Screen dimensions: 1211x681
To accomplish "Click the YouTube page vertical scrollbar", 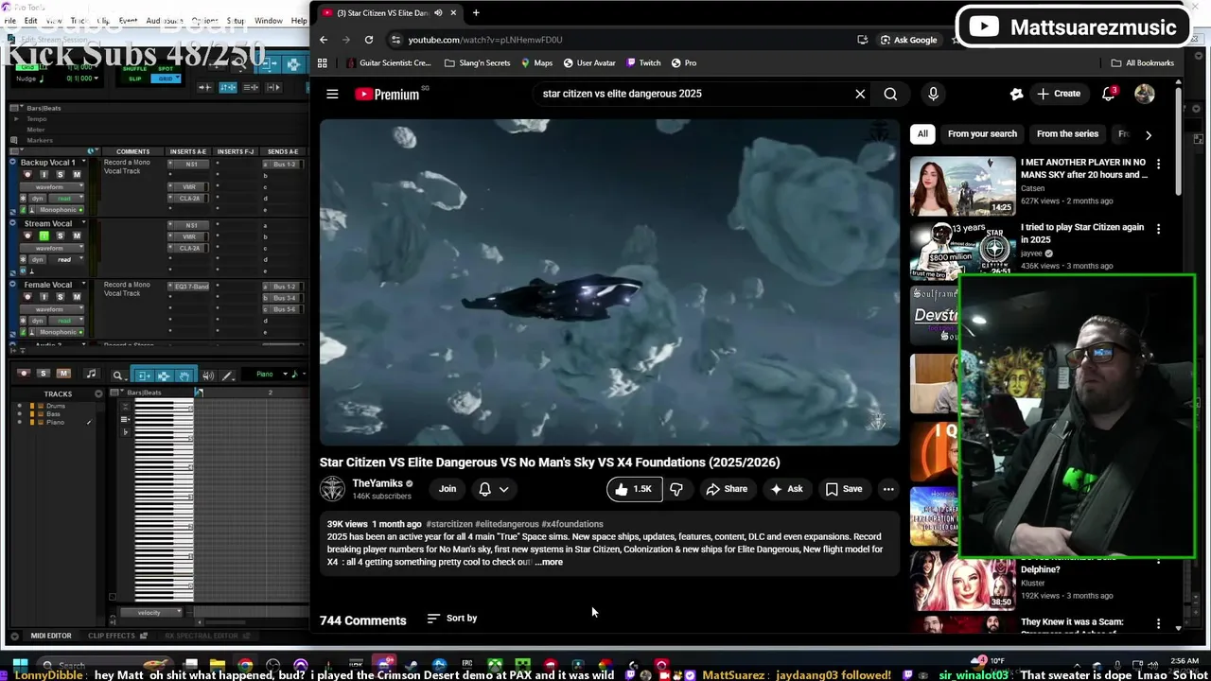I will [x=1178, y=142].
